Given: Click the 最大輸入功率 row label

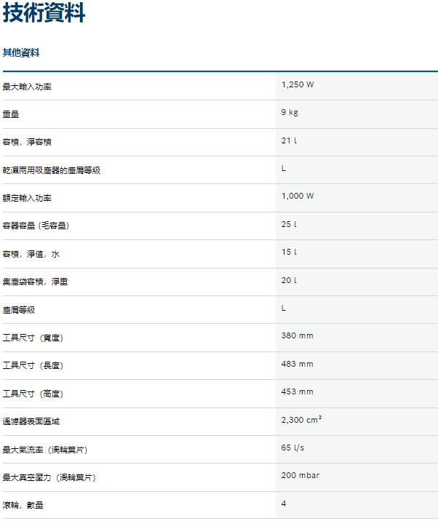Looking at the screenshot, I should pyautogui.click(x=27, y=87).
